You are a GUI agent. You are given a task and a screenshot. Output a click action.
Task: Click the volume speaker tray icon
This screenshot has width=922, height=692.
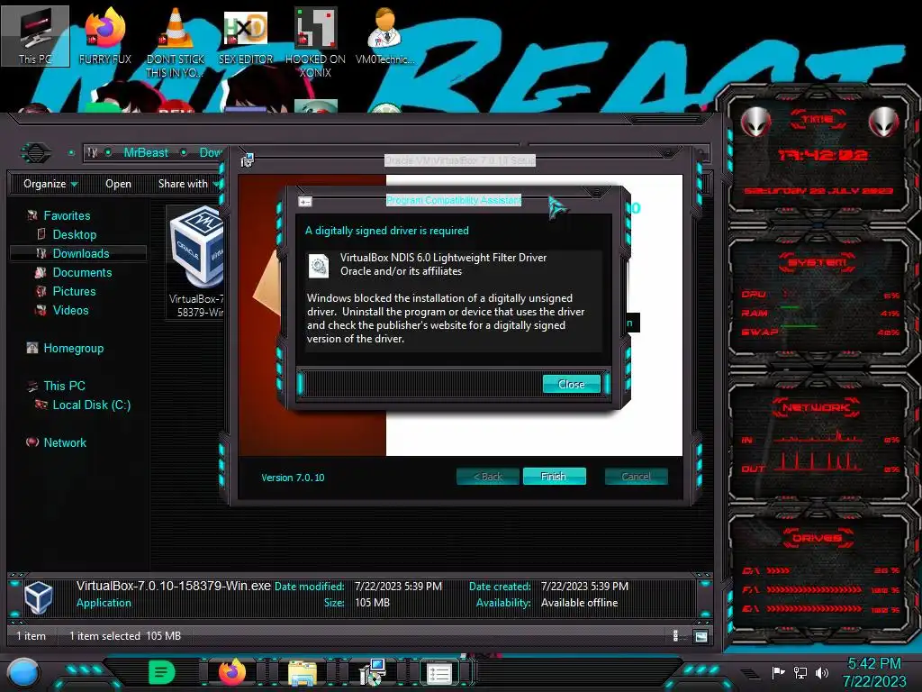(x=822, y=672)
